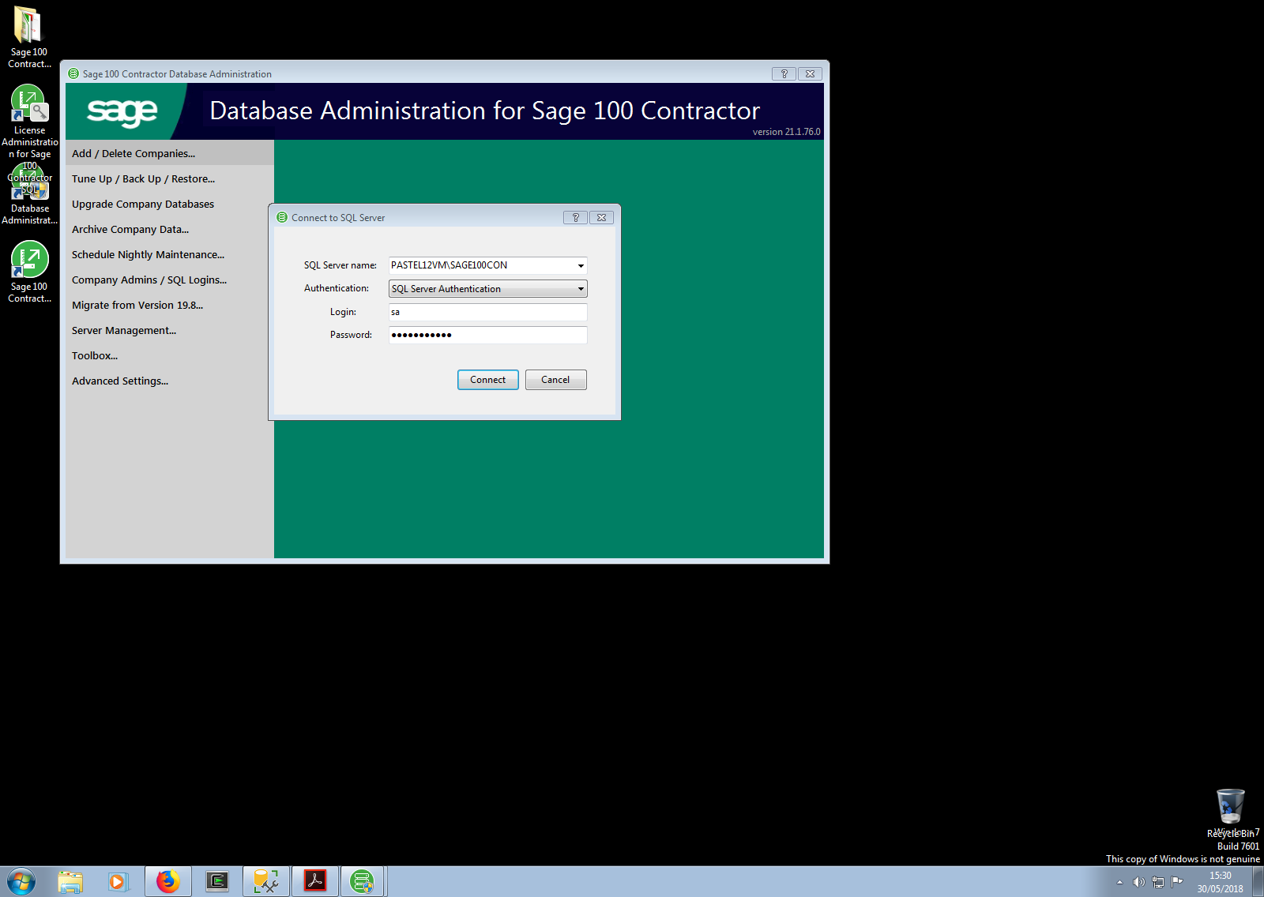Image resolution: width=1264 pixels, height=897 pixels.
Task: Open Add / Delete Companies menu
Action: click(170, 153)
